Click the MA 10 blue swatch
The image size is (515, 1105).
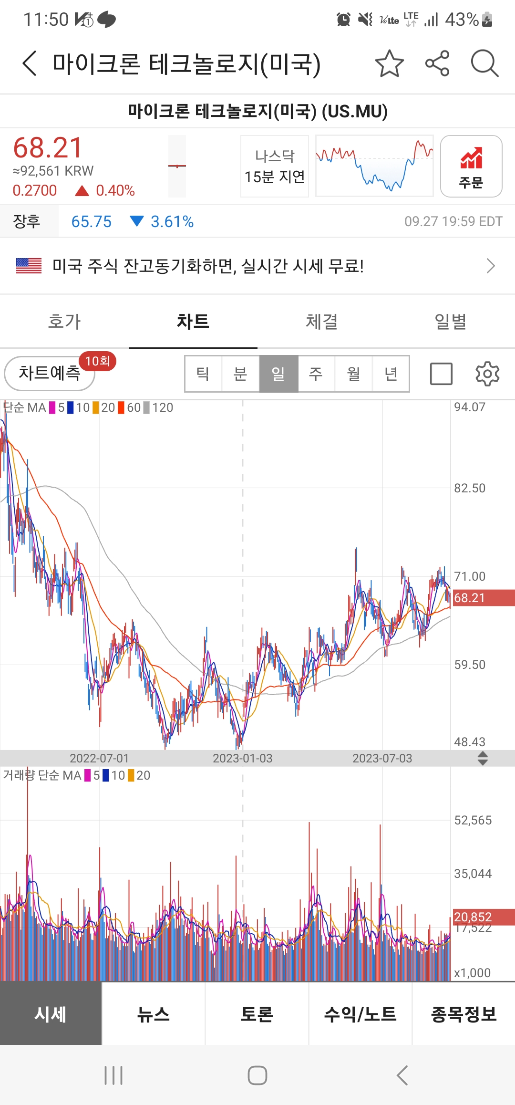pos(71,407)
